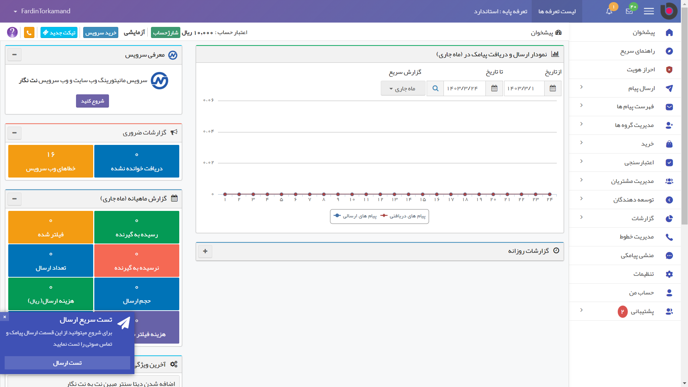
Task: Open the FardinTorkamand user menu
Action: pyautogui.click(x=42, y=11)
